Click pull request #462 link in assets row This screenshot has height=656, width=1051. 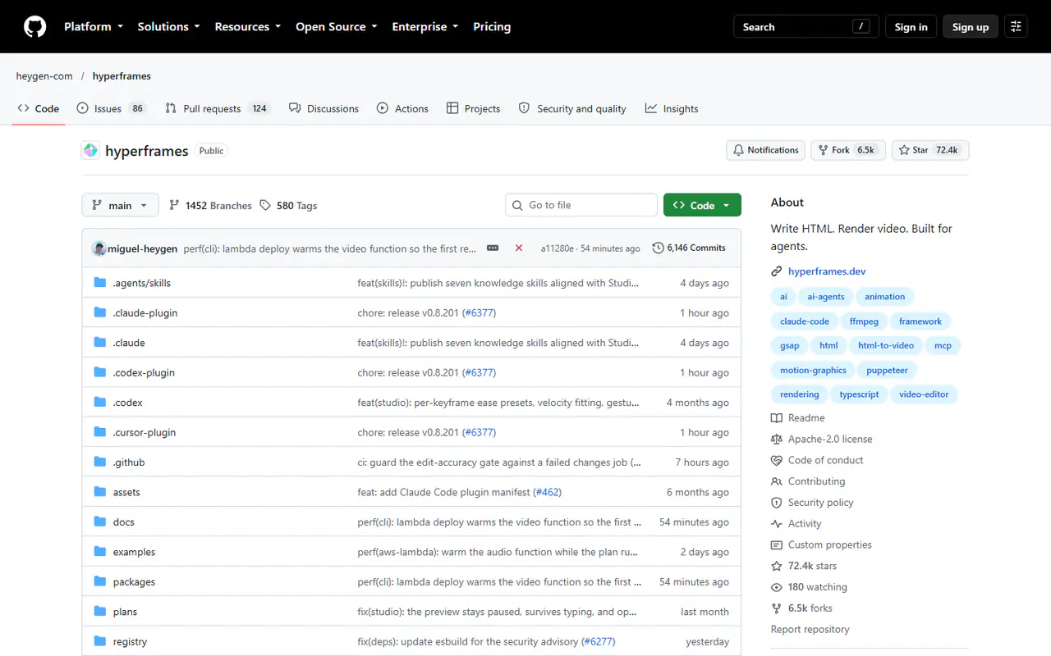(x=547, y=493)
